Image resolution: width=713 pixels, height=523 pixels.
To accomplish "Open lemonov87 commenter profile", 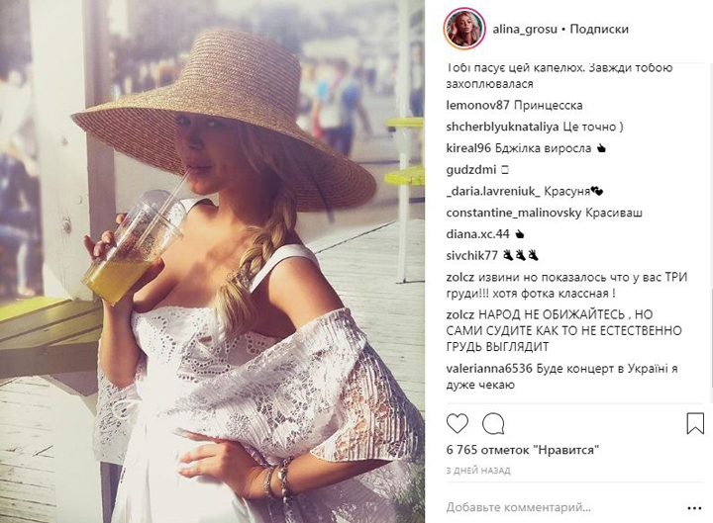I will pyautogui.click(x=478, y=106).
